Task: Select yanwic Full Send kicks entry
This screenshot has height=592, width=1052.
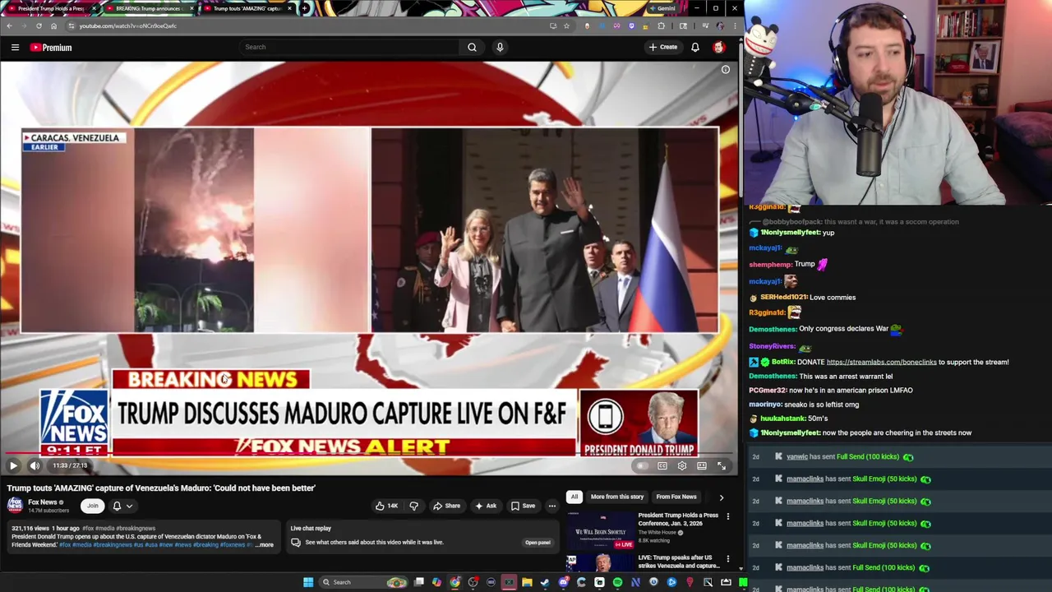Action: (897, 456)
